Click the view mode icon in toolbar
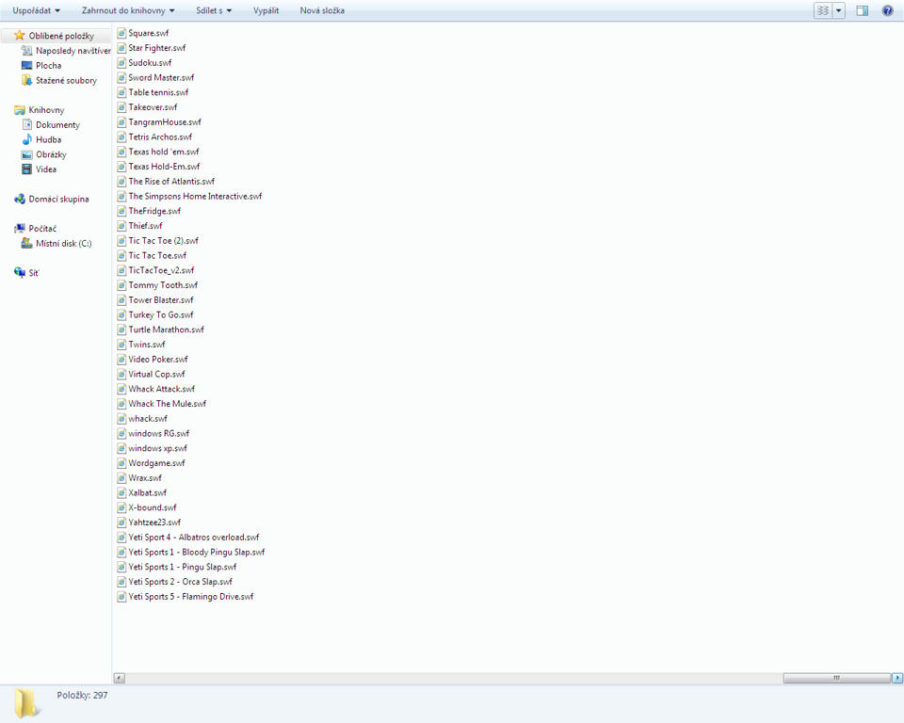 coord(823,10)
